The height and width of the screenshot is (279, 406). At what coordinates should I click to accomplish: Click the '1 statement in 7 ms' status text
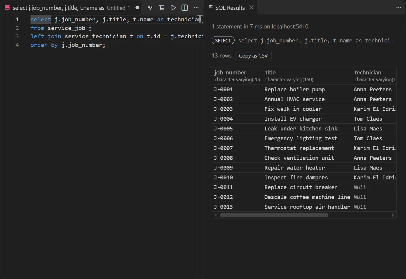[x=261, y=26]
